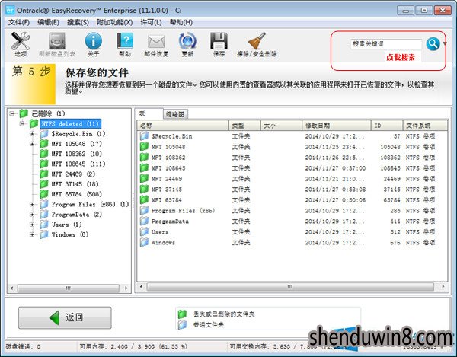Screen dimensions: 457x357
Task: Open the search options dropdown arrow
Action: (x=445, y=44)
